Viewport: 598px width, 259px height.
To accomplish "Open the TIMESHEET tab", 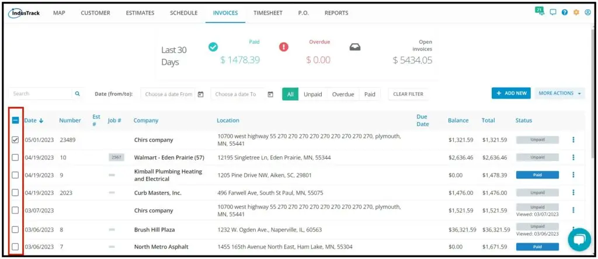I will pos(268,13).
